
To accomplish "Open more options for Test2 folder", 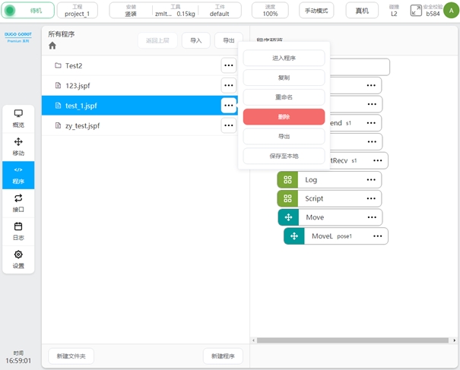I will point(228,66).
